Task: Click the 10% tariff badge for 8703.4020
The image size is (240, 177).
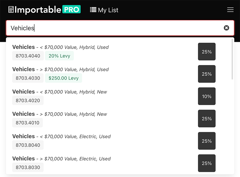Action: (x=207, y=96)
